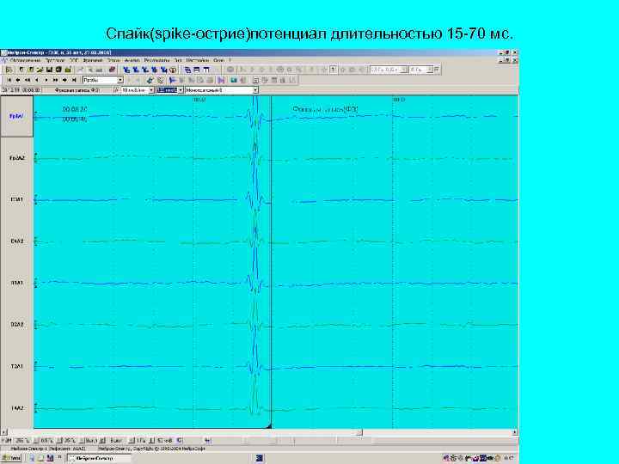Open the highlighted sensitivity dropdown

click(x=181, y=90)
